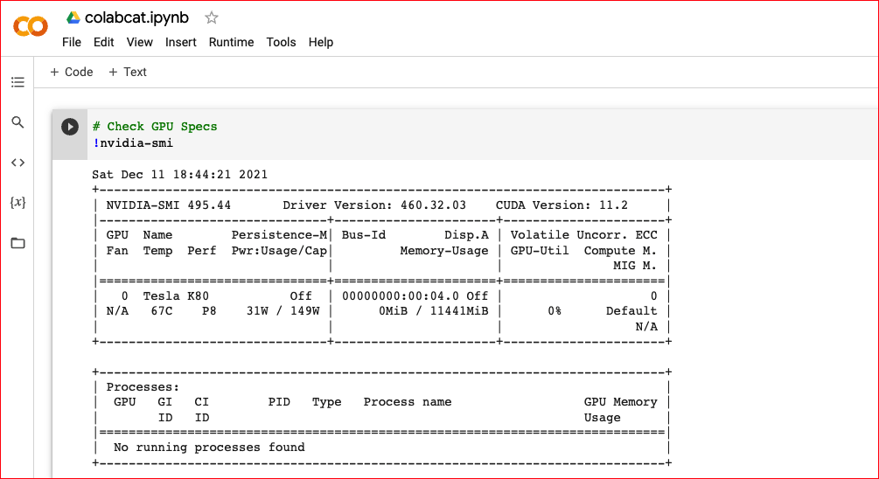Click the 'Default' compute mode value
Screen dimensions: 879x479
tap(631, 311)
